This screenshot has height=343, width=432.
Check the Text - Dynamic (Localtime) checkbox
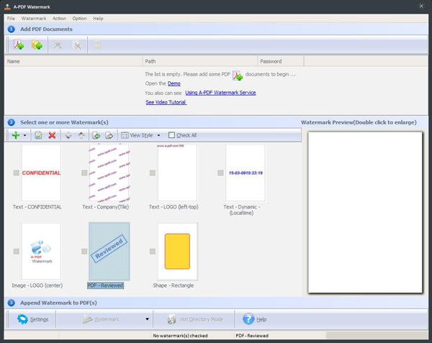(220, 173)
